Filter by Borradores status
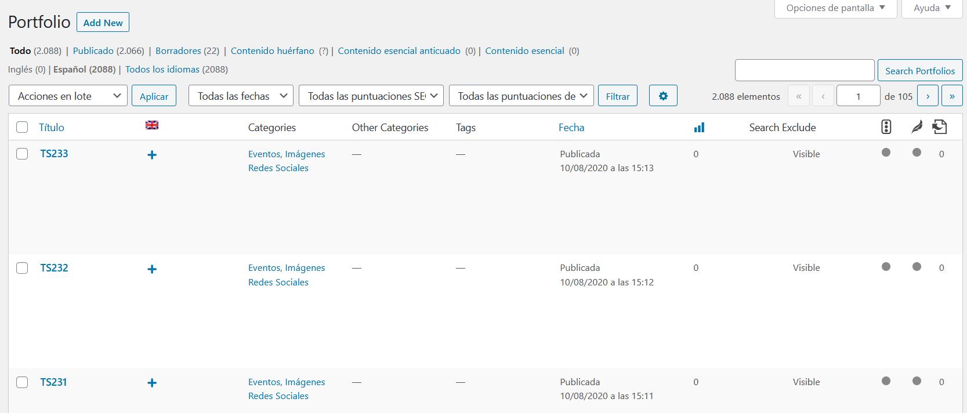Screen dimensions: 967x413 pyautogui.click(x=178, y=51)
